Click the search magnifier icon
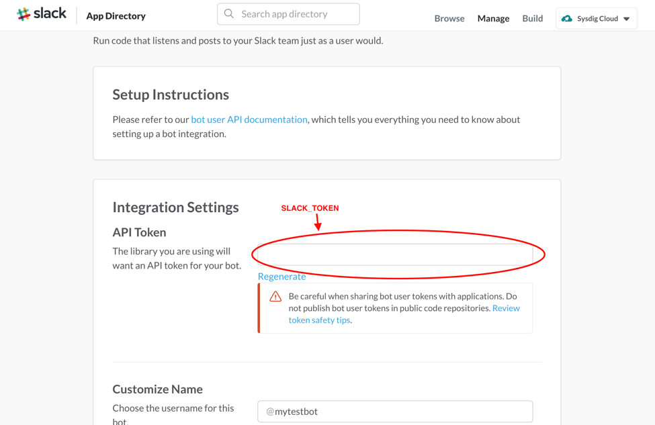Image resolution: width=655 pixels, height=425 pixels. (229, 14)
